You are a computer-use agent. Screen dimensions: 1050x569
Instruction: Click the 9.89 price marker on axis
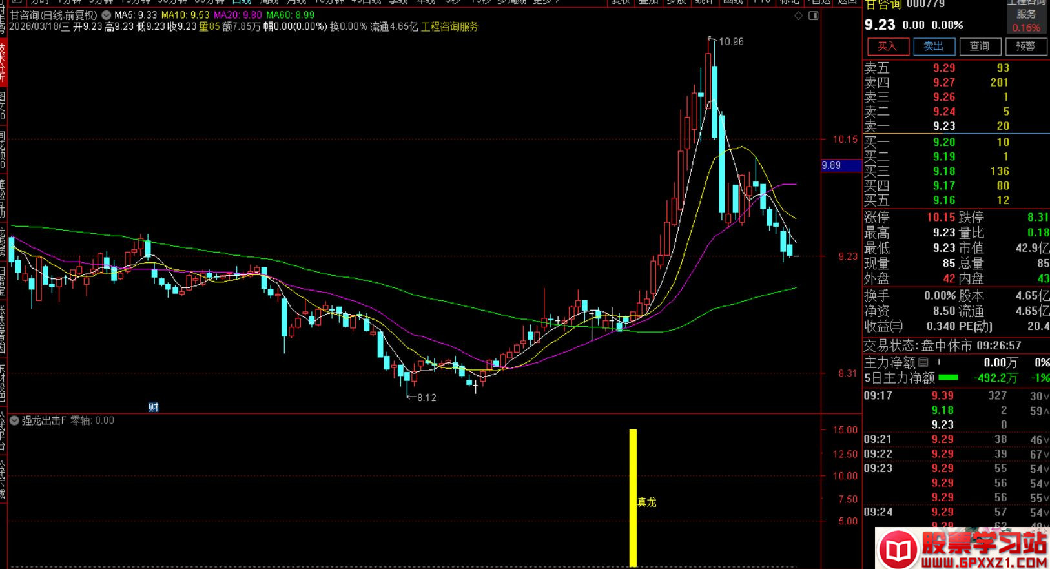(840, 165)
